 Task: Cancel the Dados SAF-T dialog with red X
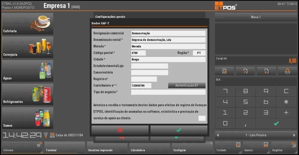click(x=120, y=130)
